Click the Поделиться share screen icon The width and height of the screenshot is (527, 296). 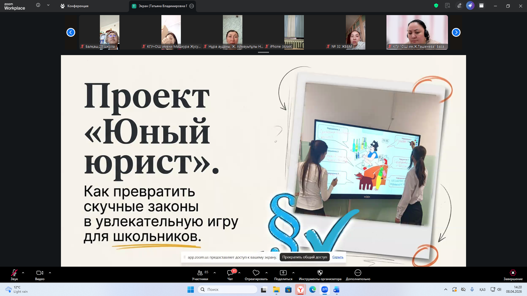point(283,273)
